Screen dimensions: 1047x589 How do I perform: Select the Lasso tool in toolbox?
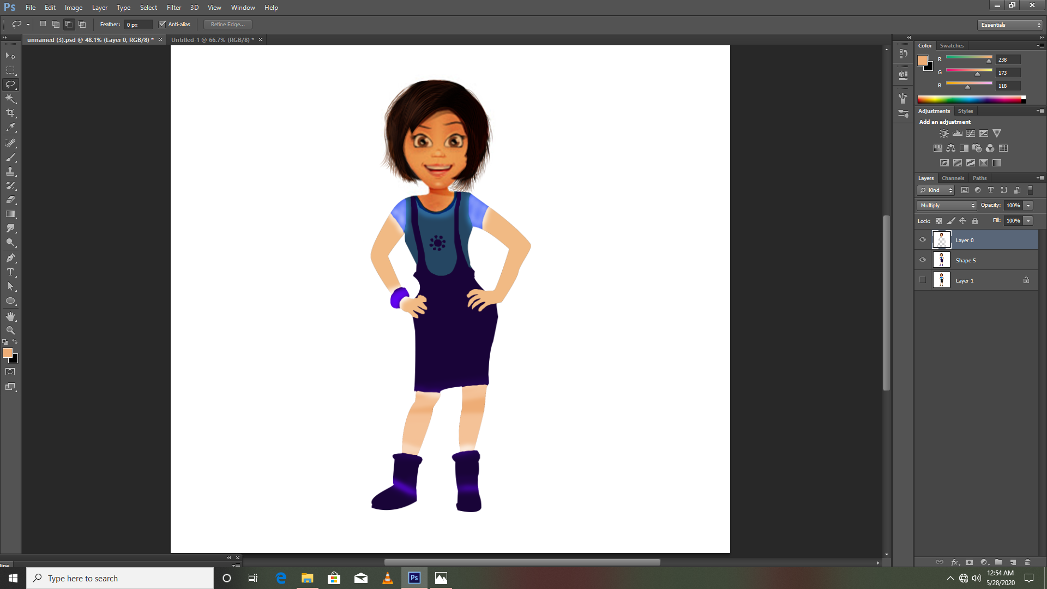(10, 85)
